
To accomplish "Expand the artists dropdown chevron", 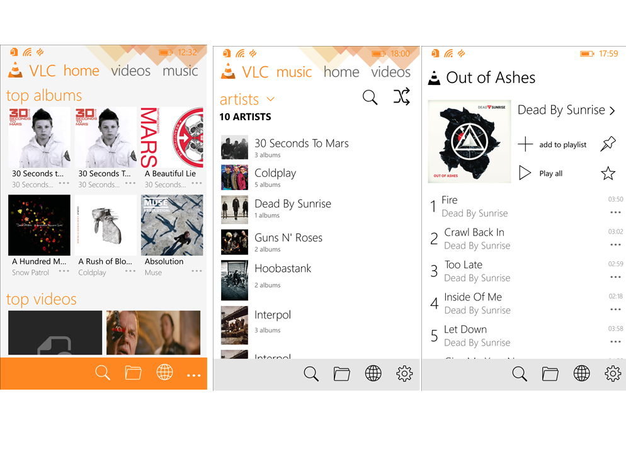I will [271, 99].
